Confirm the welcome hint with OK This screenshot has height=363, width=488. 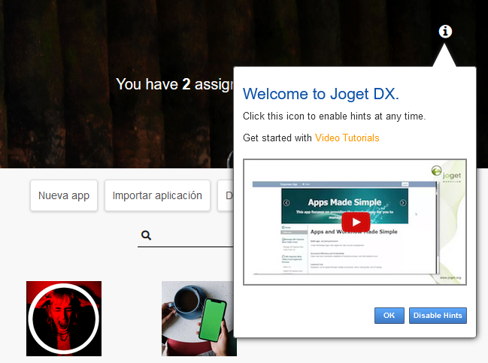point(389,316)
